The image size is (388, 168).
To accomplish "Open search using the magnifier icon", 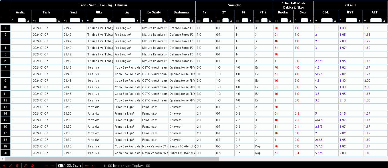I will click(26, 165).
